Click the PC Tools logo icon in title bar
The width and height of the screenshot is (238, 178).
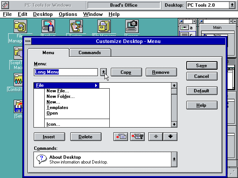point(5,5)
